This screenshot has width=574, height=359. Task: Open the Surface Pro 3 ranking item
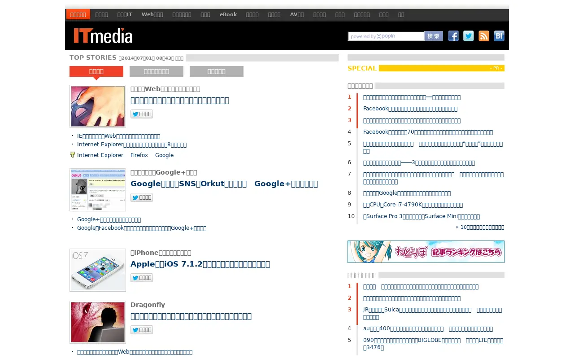tap(422, 216)
